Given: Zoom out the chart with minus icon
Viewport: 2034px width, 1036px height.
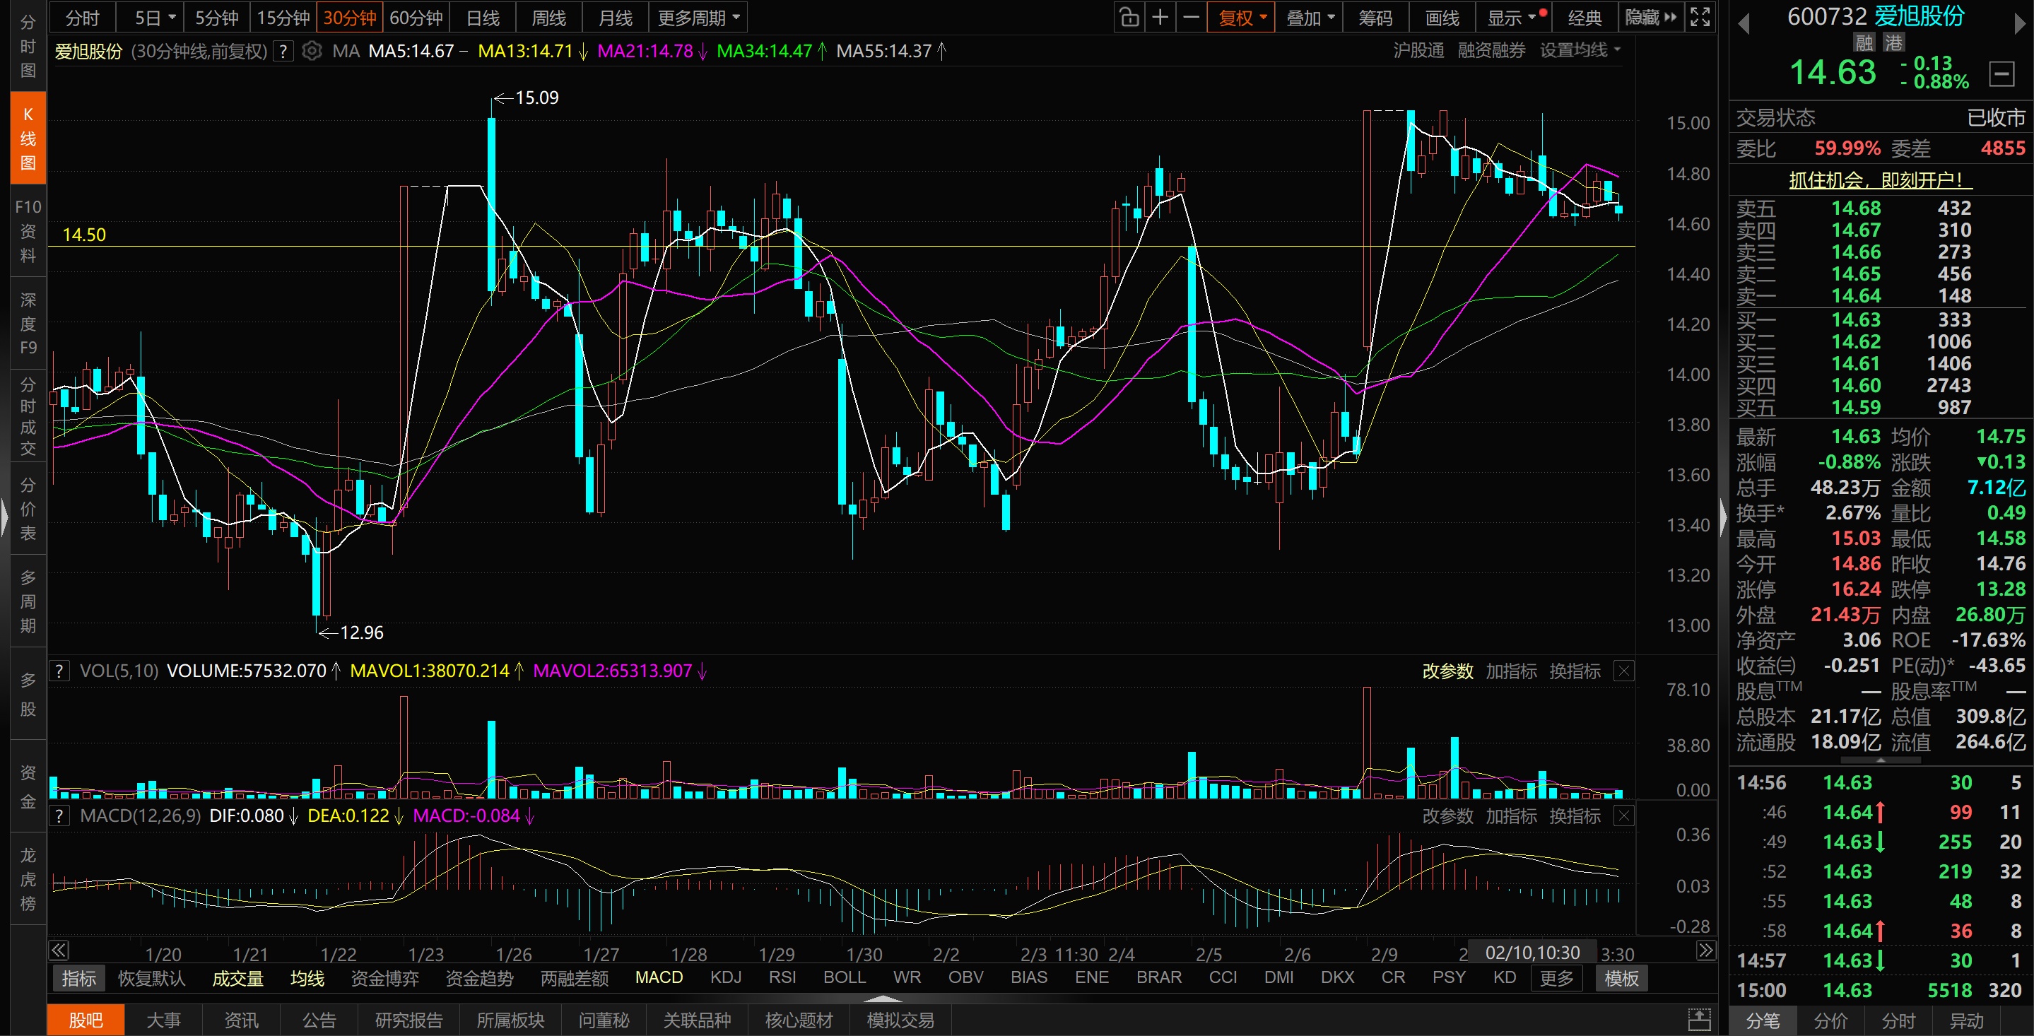Looking at the screenshot, I should pos(1191,18).
